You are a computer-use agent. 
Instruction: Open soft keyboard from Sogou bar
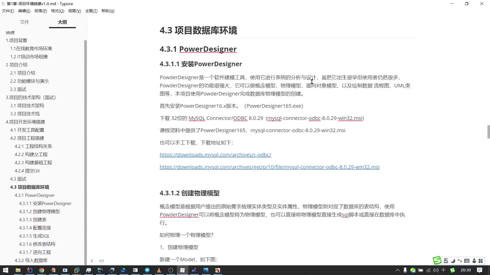[x=467, y=261]
